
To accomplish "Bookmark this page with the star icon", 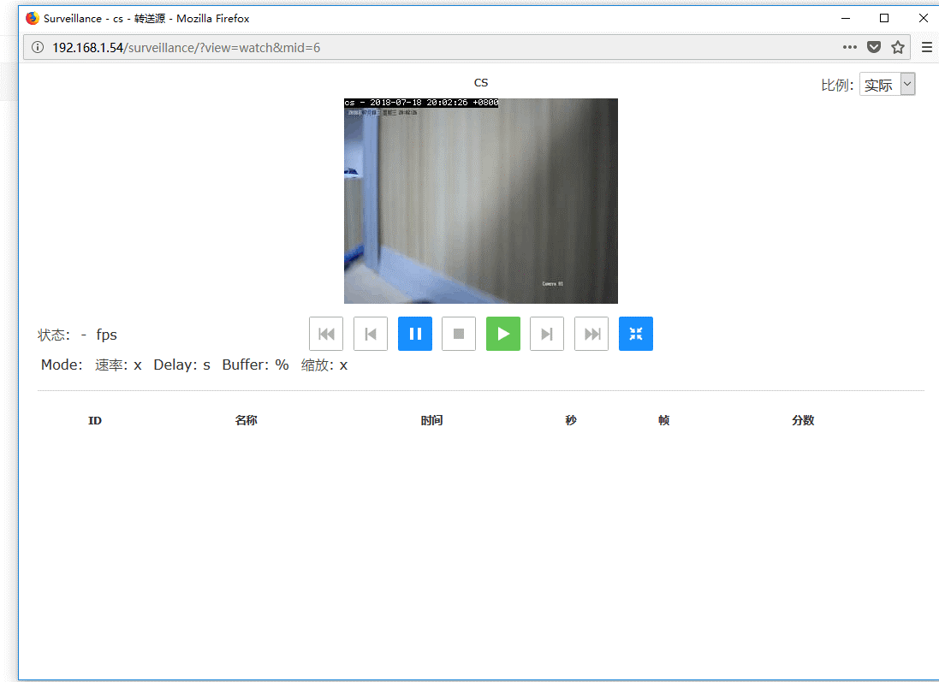I will (x=897, y=47).
